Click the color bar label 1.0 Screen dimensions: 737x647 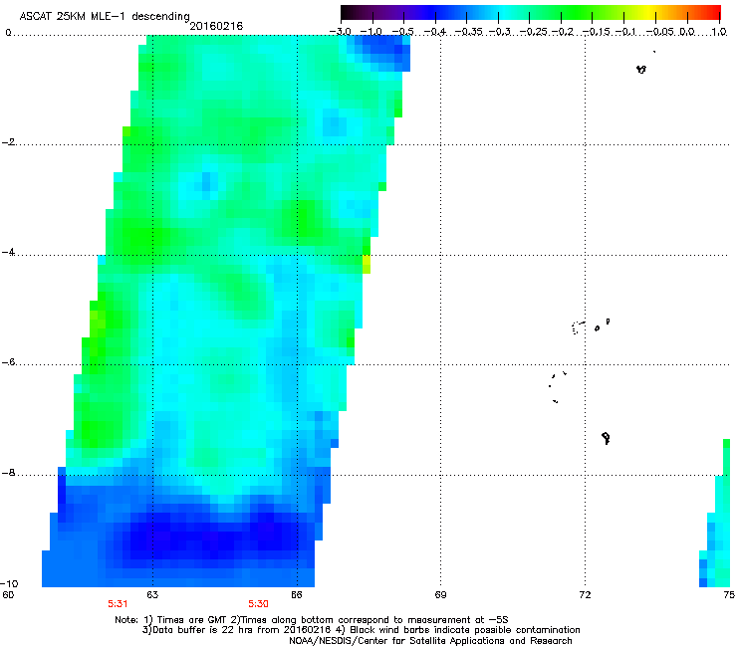click(x=719, y=32)
